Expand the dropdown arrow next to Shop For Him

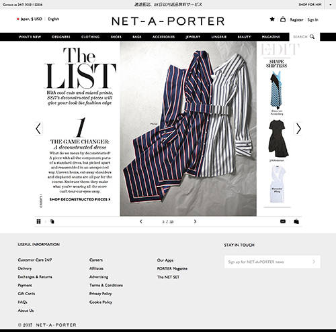pyautogui.click(x=331, y=5)
